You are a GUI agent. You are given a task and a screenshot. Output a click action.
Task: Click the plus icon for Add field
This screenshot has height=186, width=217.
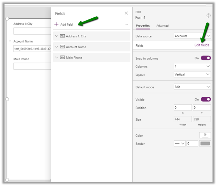tap(57, 25)
